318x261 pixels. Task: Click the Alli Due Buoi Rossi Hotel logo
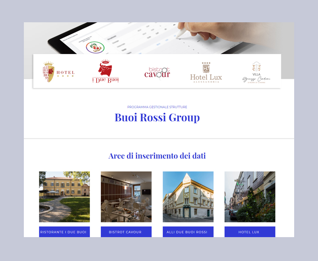58,72
